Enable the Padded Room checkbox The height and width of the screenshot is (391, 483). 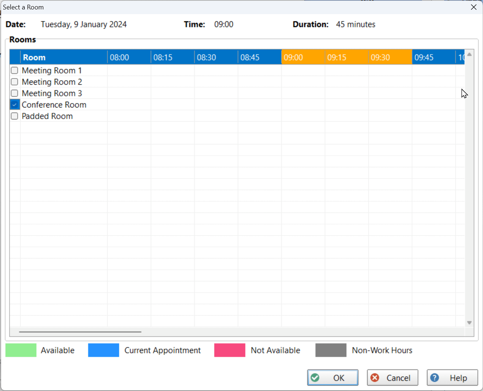[15, 116]
